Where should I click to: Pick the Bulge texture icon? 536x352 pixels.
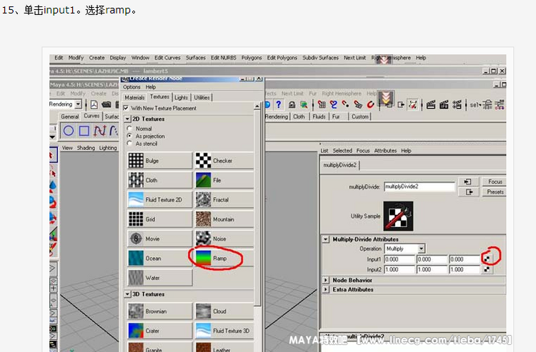point(136,161)
